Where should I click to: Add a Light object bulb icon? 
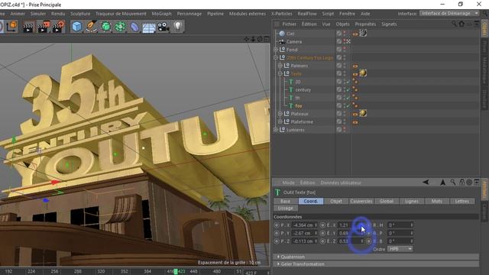click(x=178, y=26)
